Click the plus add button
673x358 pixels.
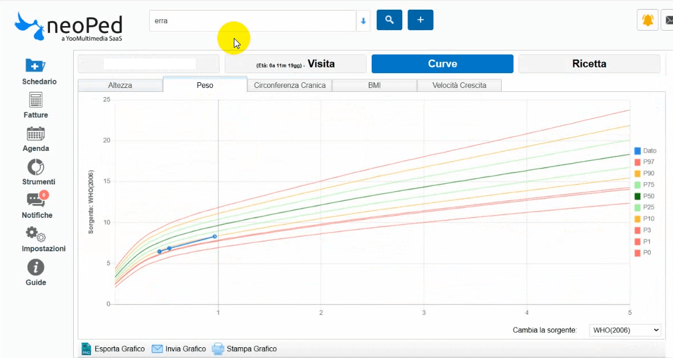[x=420, y=20]
